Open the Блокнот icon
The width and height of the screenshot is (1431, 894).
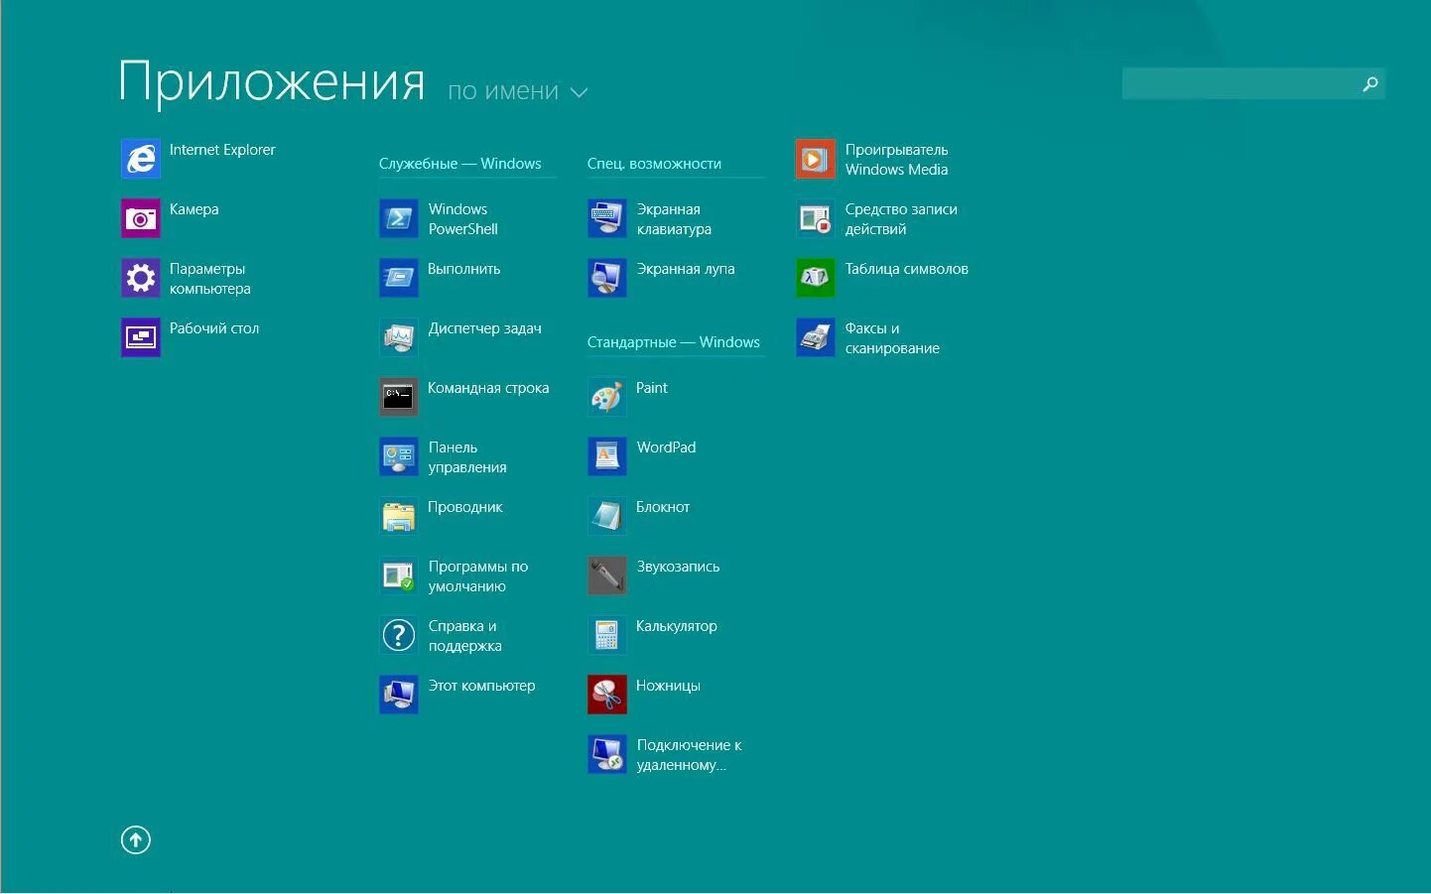[x=607, y=516]
